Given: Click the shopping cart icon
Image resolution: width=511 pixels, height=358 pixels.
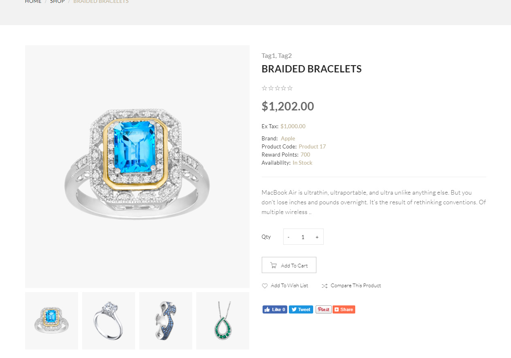Looking at the screenshot, I should tap(274, 265).
